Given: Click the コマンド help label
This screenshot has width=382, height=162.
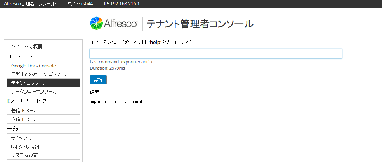Looking at the screenshot, I should coord(141,43).
